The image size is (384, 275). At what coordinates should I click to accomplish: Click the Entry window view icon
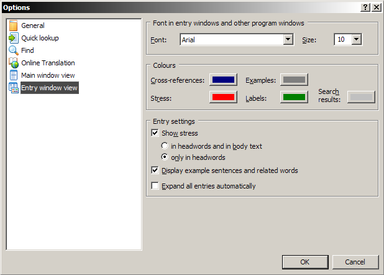tap(14, 88)
